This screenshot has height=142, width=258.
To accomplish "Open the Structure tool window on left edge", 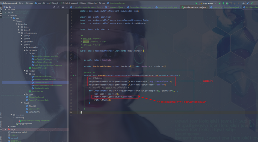I will (1, 127).
